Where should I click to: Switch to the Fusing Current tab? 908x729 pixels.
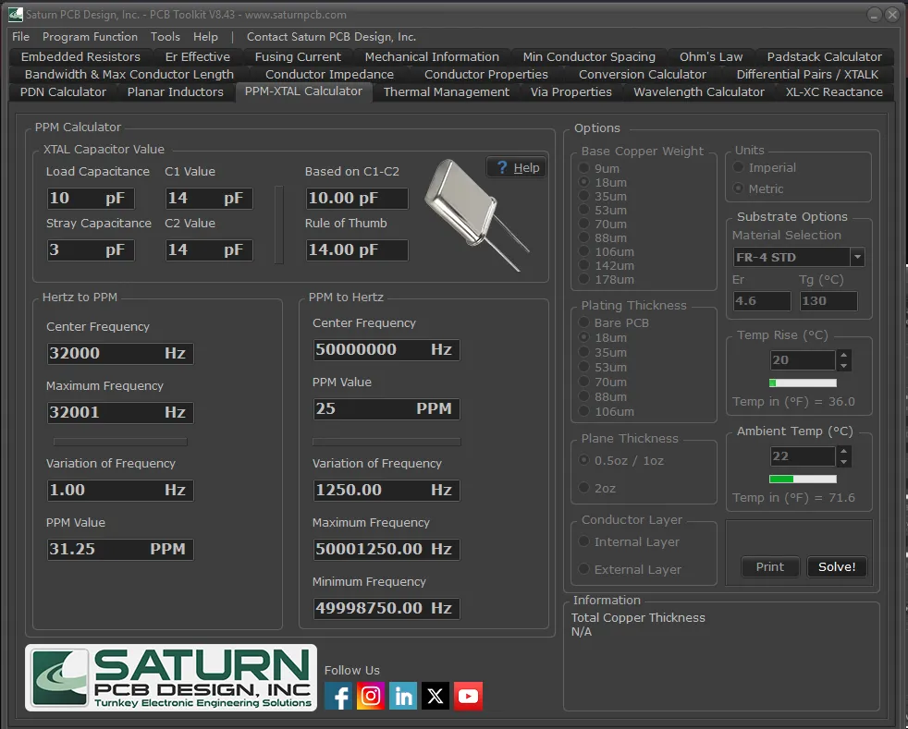[299, 56]
